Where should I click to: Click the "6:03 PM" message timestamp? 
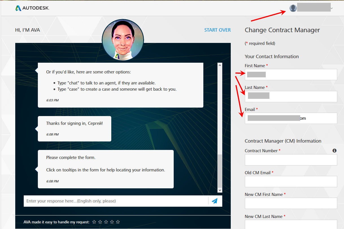coord(53,100)
